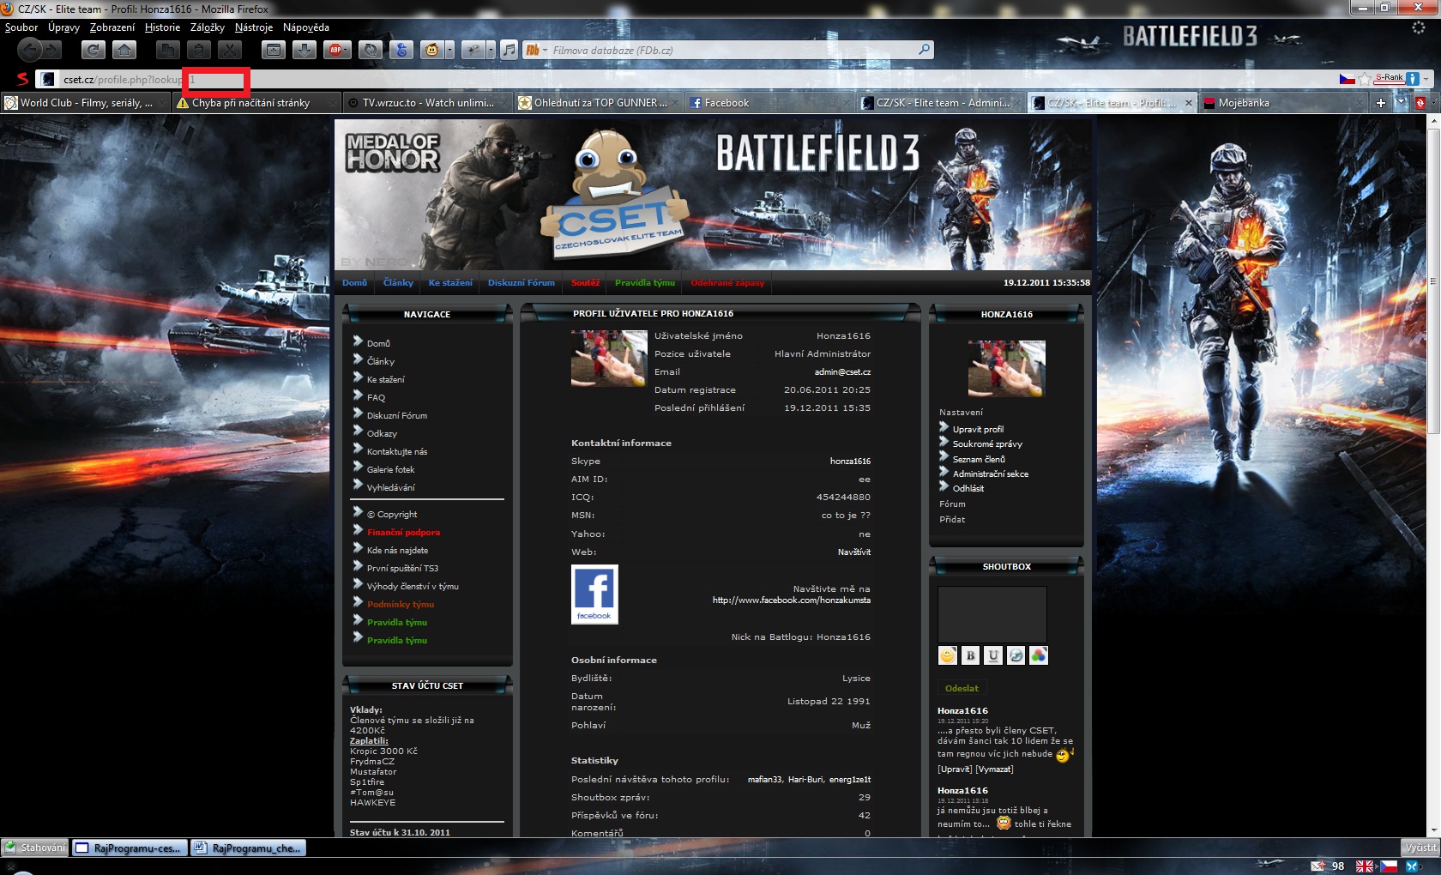Click Ke stažení in the top site menu
Image resolution: width=1441 pixels, height=875 pixels.
(x=450, y=283)
